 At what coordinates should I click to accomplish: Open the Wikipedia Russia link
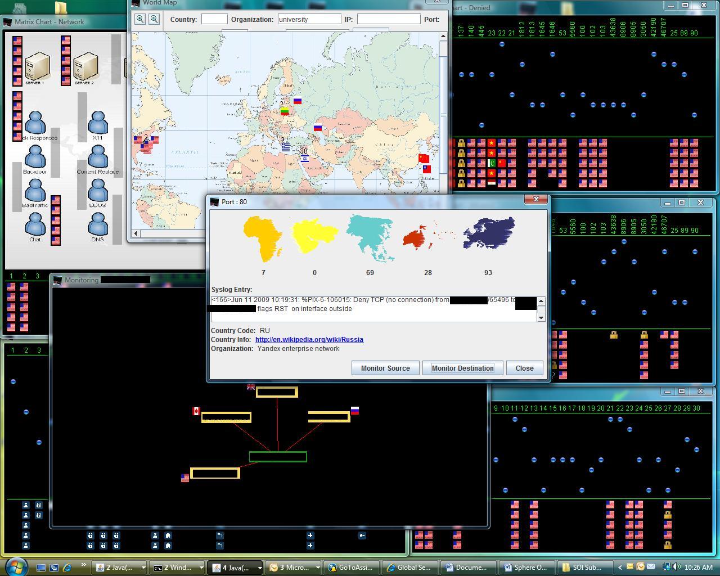(x=309, y=340)
